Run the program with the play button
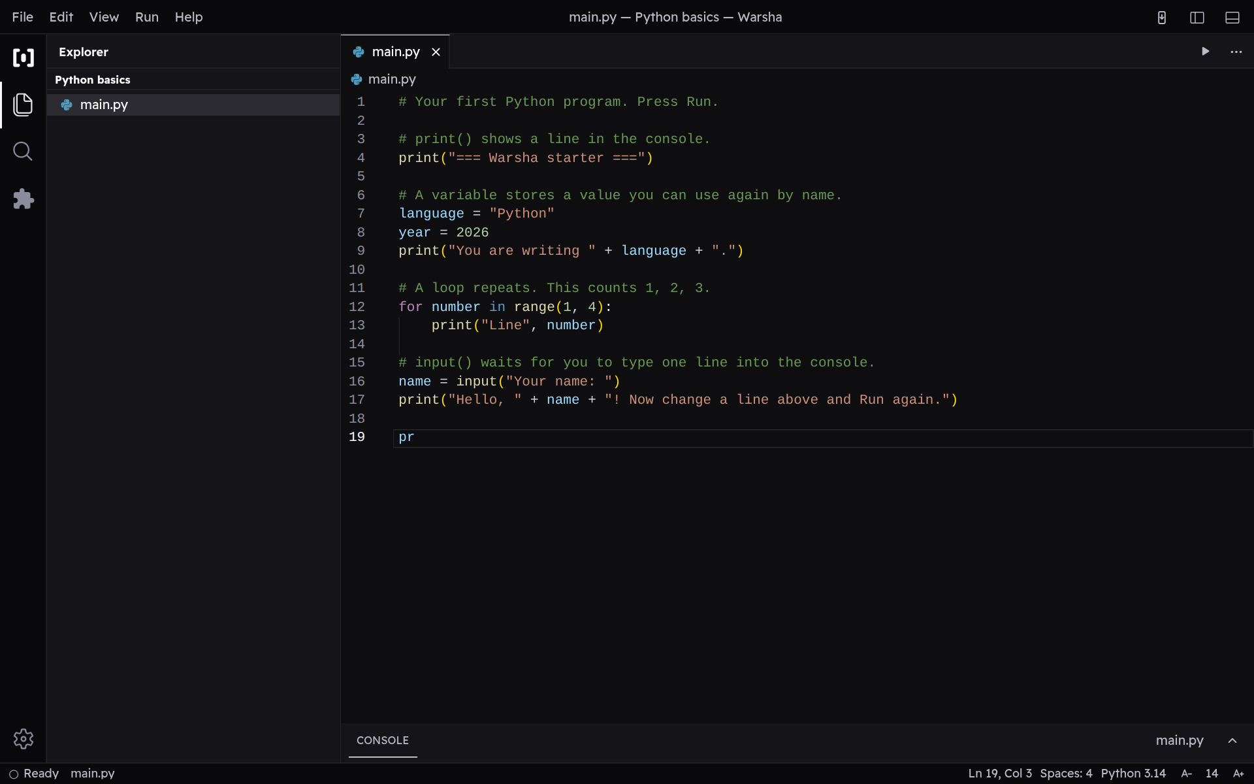The image size is (1254, 784). tap(1206, 52)
